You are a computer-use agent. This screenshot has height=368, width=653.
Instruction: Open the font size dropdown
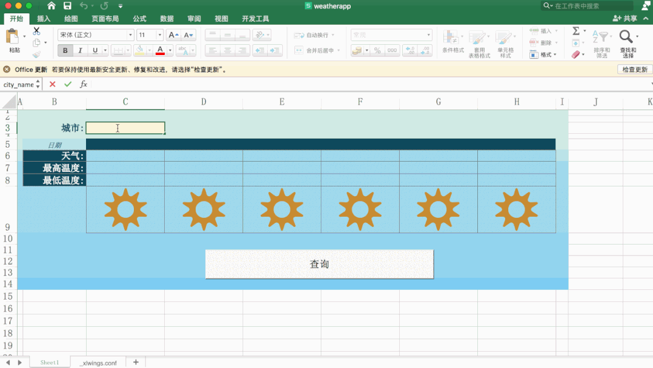pos(159,34)
